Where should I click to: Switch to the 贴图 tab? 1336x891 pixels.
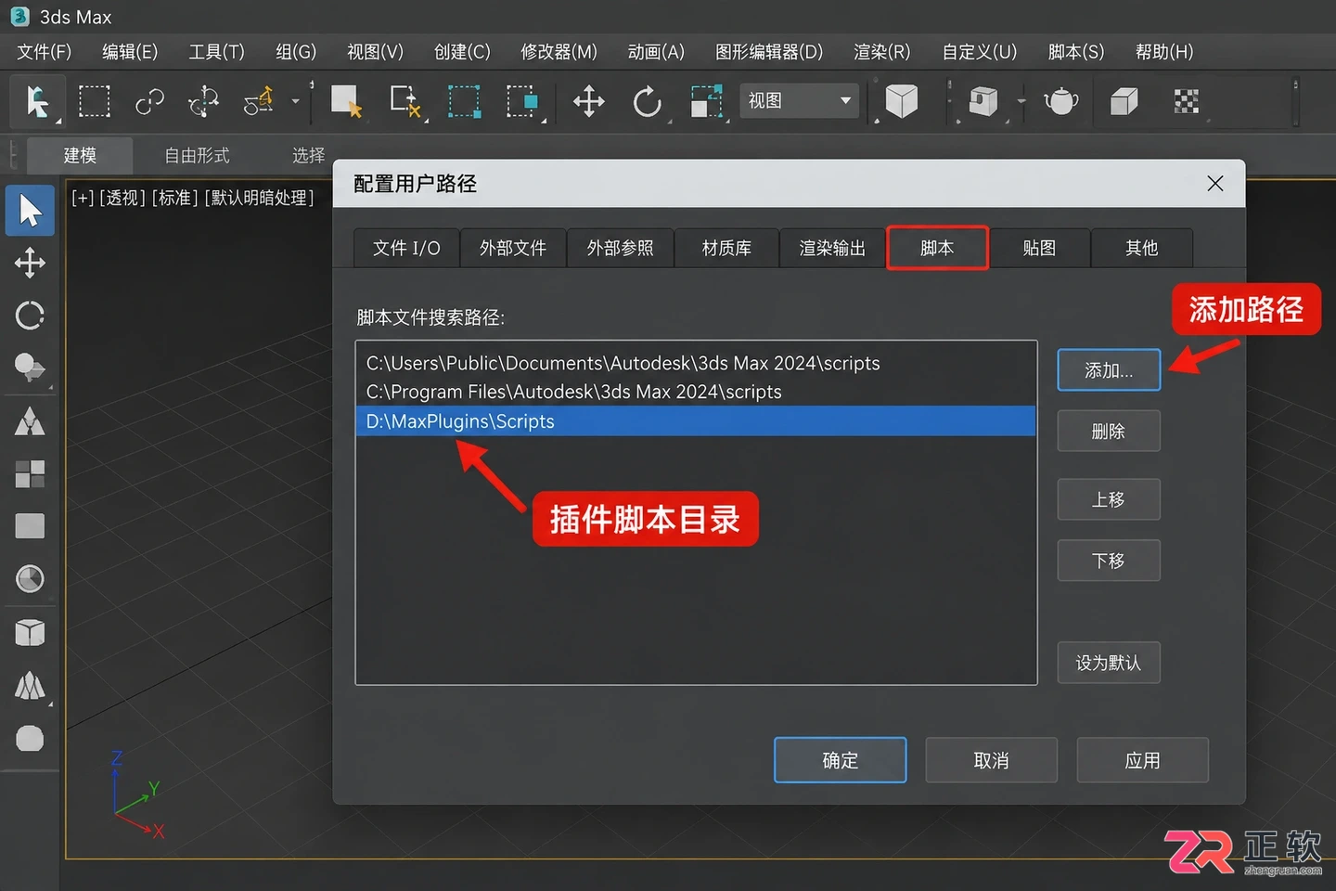(x=1039, y=248)
